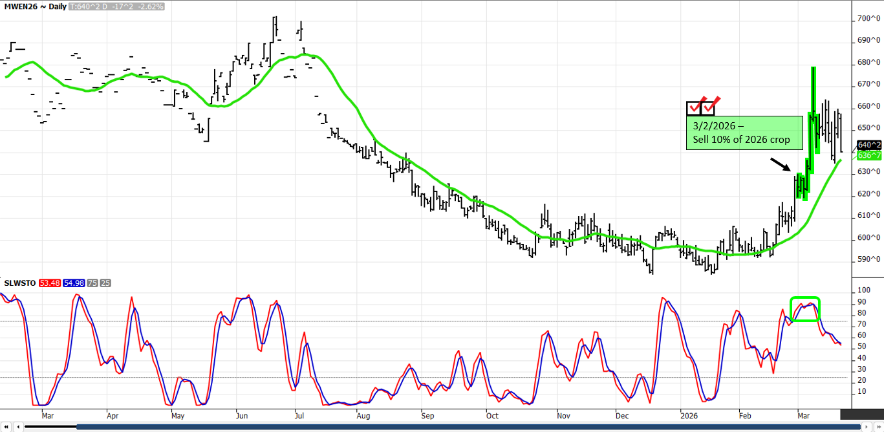This screenshot has width=884, height=432.
Task: Click the black arrow annotation on chart
Action: pos(780,165)
